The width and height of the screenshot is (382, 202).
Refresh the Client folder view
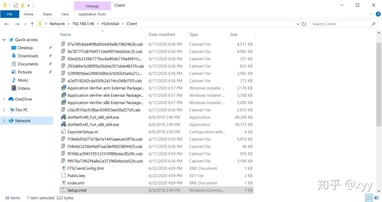tap(304, 24)
